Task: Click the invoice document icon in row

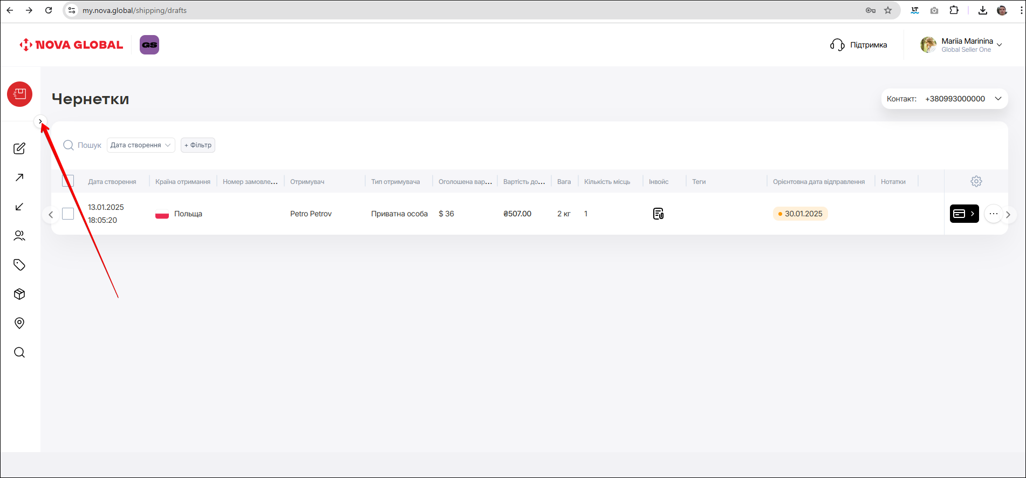Action: click(x=658, y=214)
